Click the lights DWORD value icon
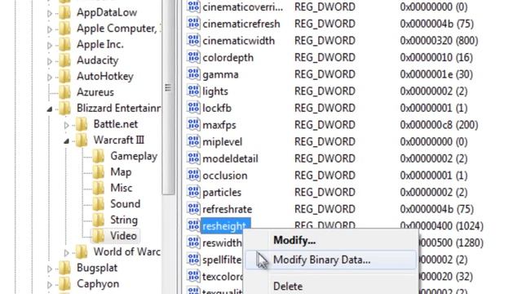This screenshot has width=522, height=294. pos(193,91)
